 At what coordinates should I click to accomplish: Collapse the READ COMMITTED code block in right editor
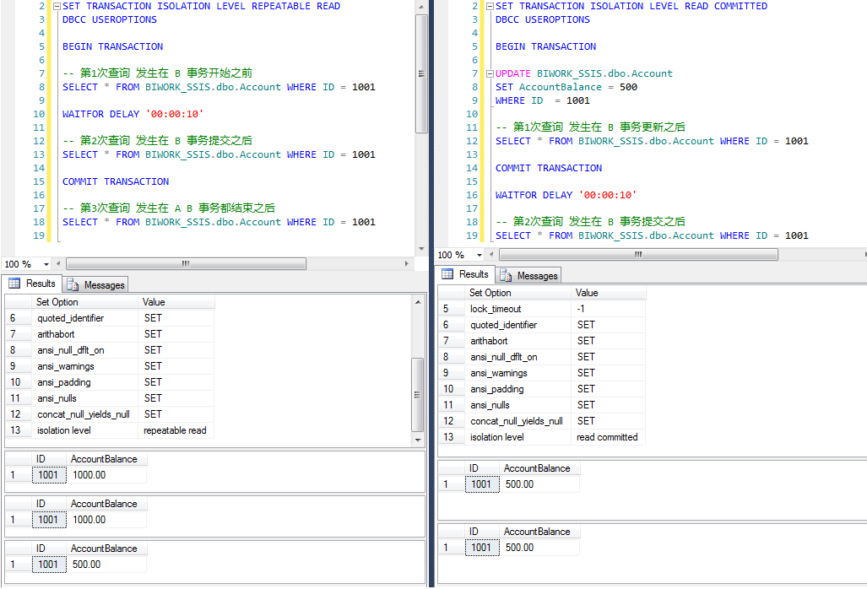[490, 6]
